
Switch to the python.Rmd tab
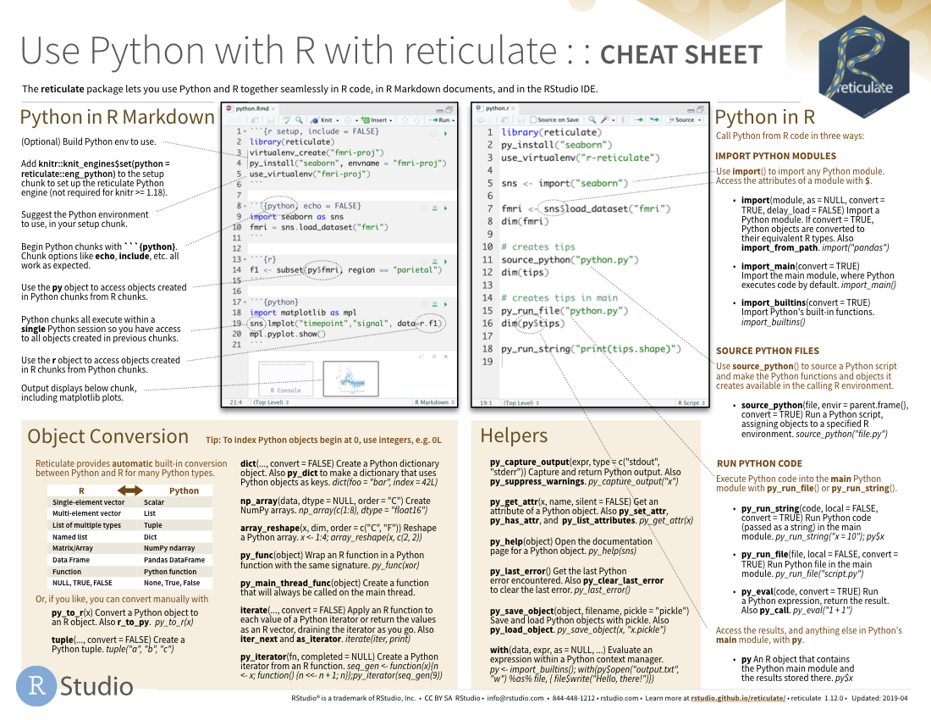[x=251, y=110]
